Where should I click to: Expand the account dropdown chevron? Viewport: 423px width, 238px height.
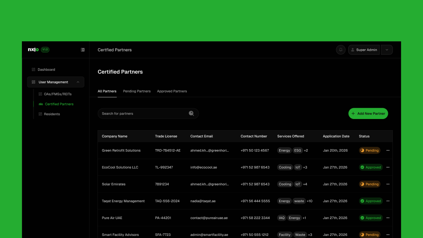click(x=387, y=50)
